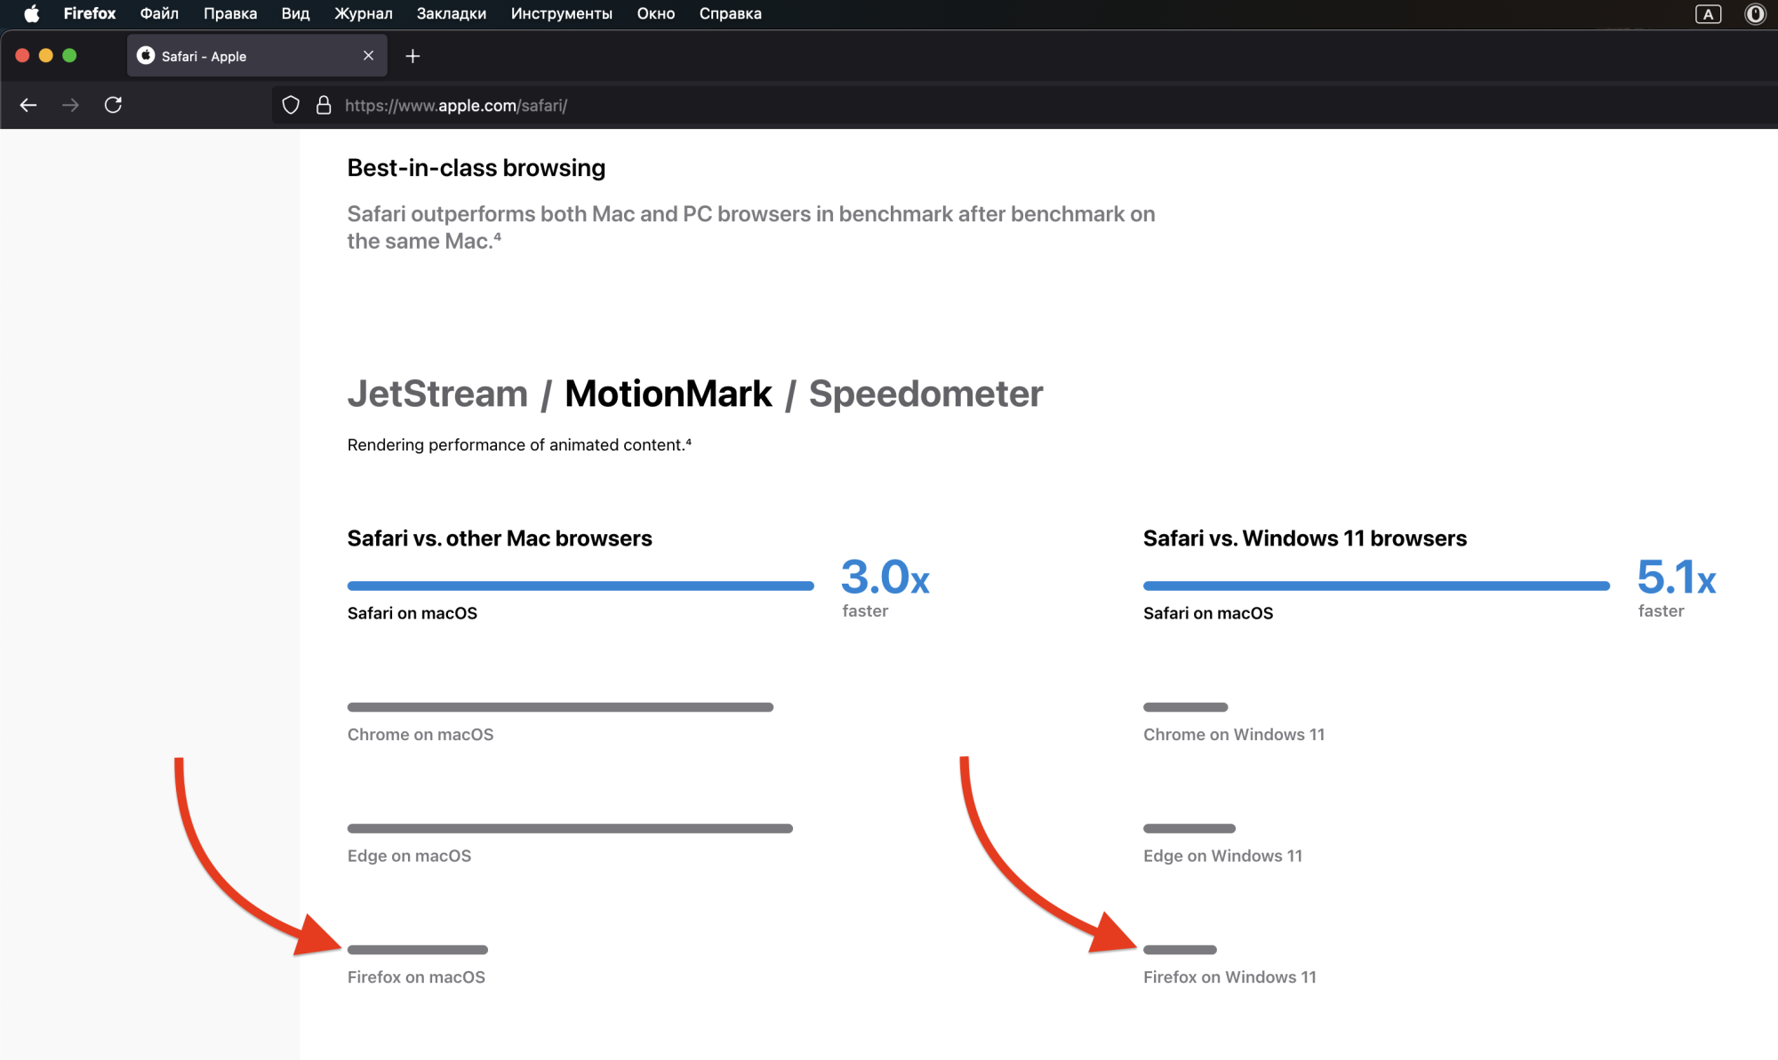Click the 3.0x faster figure
The width and height of the screenshot is (1778, 1060).
pos(885,586)
